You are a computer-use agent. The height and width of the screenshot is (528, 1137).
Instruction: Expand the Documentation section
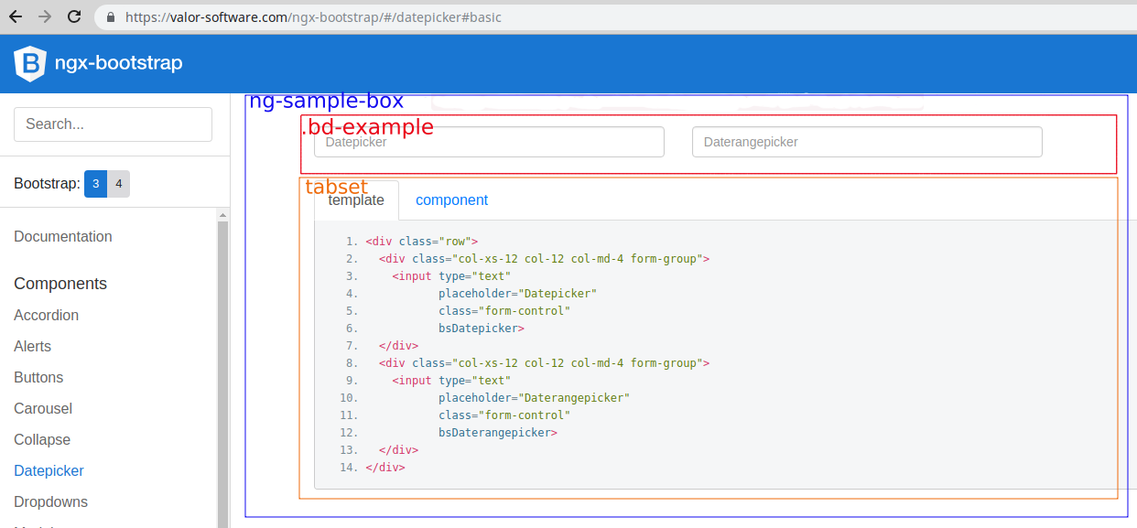click(62, 236)
